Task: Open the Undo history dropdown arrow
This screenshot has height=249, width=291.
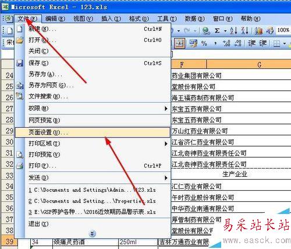Action: click(179, 31)
